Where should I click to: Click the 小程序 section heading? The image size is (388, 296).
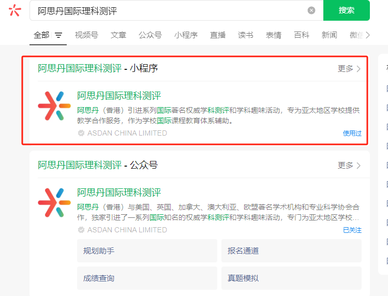pyautogui.click(x=98, y=68)
